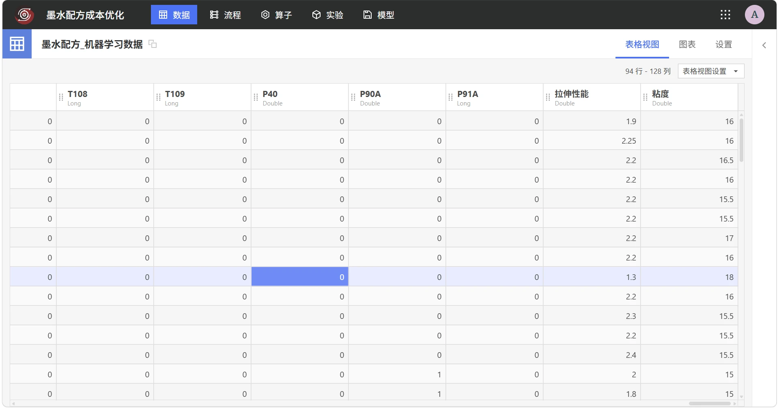Click the vertical scrollbar thumb
The height and width of the screenshot is (409, 779).
point(741,140)
